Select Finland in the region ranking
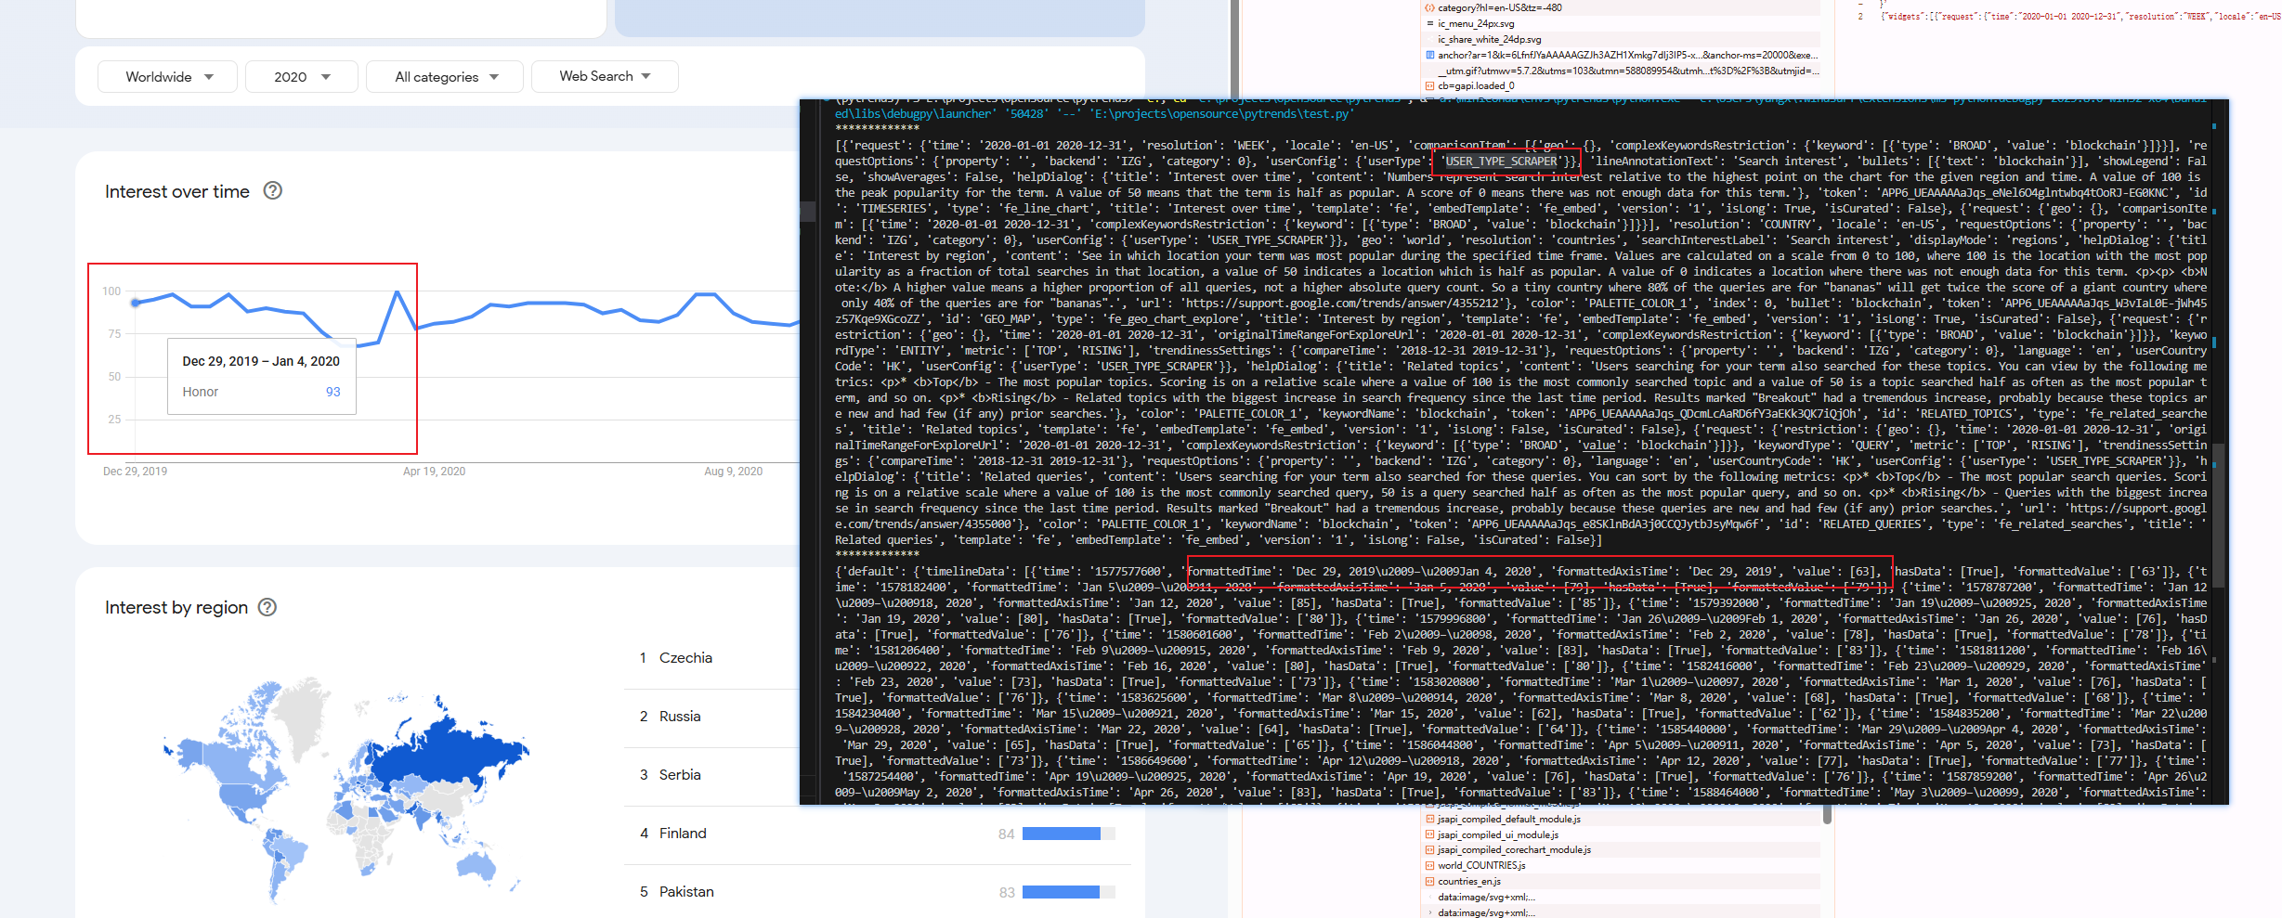Screen dimensions: 2282x918 coord(683,834)
